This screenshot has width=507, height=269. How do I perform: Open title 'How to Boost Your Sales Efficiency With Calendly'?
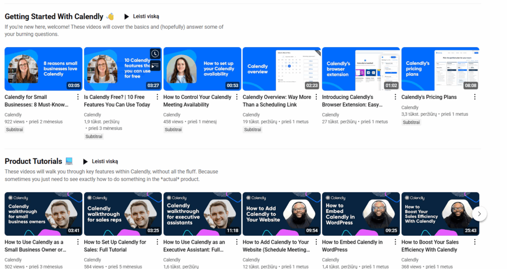(430, 246)
